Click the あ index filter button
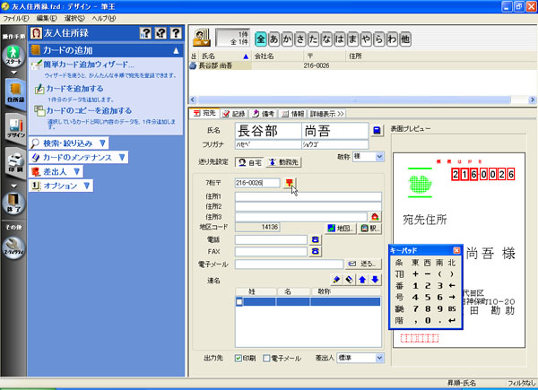This screenshot has width=538, height=390. point(276,39)
